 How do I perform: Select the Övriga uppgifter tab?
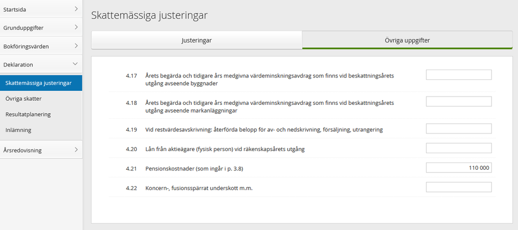coord(407,40)
